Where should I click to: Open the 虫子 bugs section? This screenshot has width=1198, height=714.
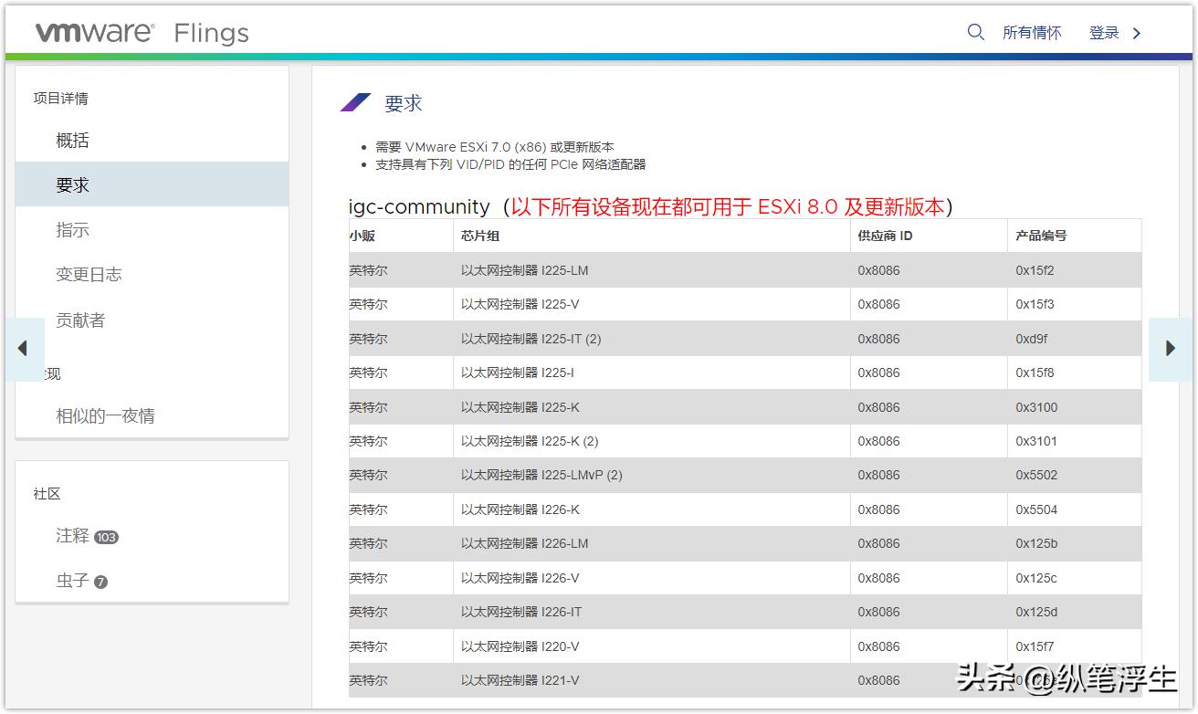pos(71,581)
